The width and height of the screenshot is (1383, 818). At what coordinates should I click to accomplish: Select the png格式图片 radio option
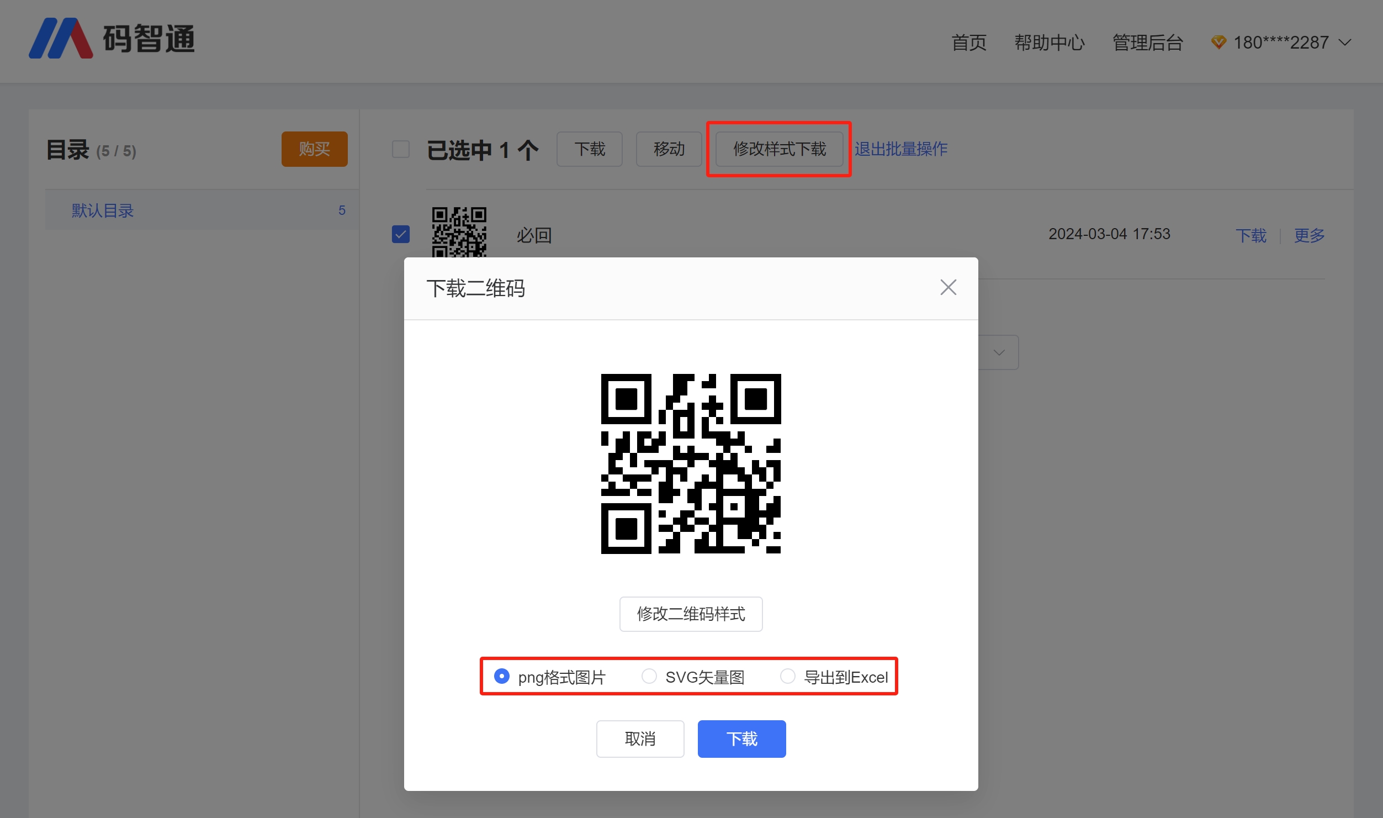point(501,676)
